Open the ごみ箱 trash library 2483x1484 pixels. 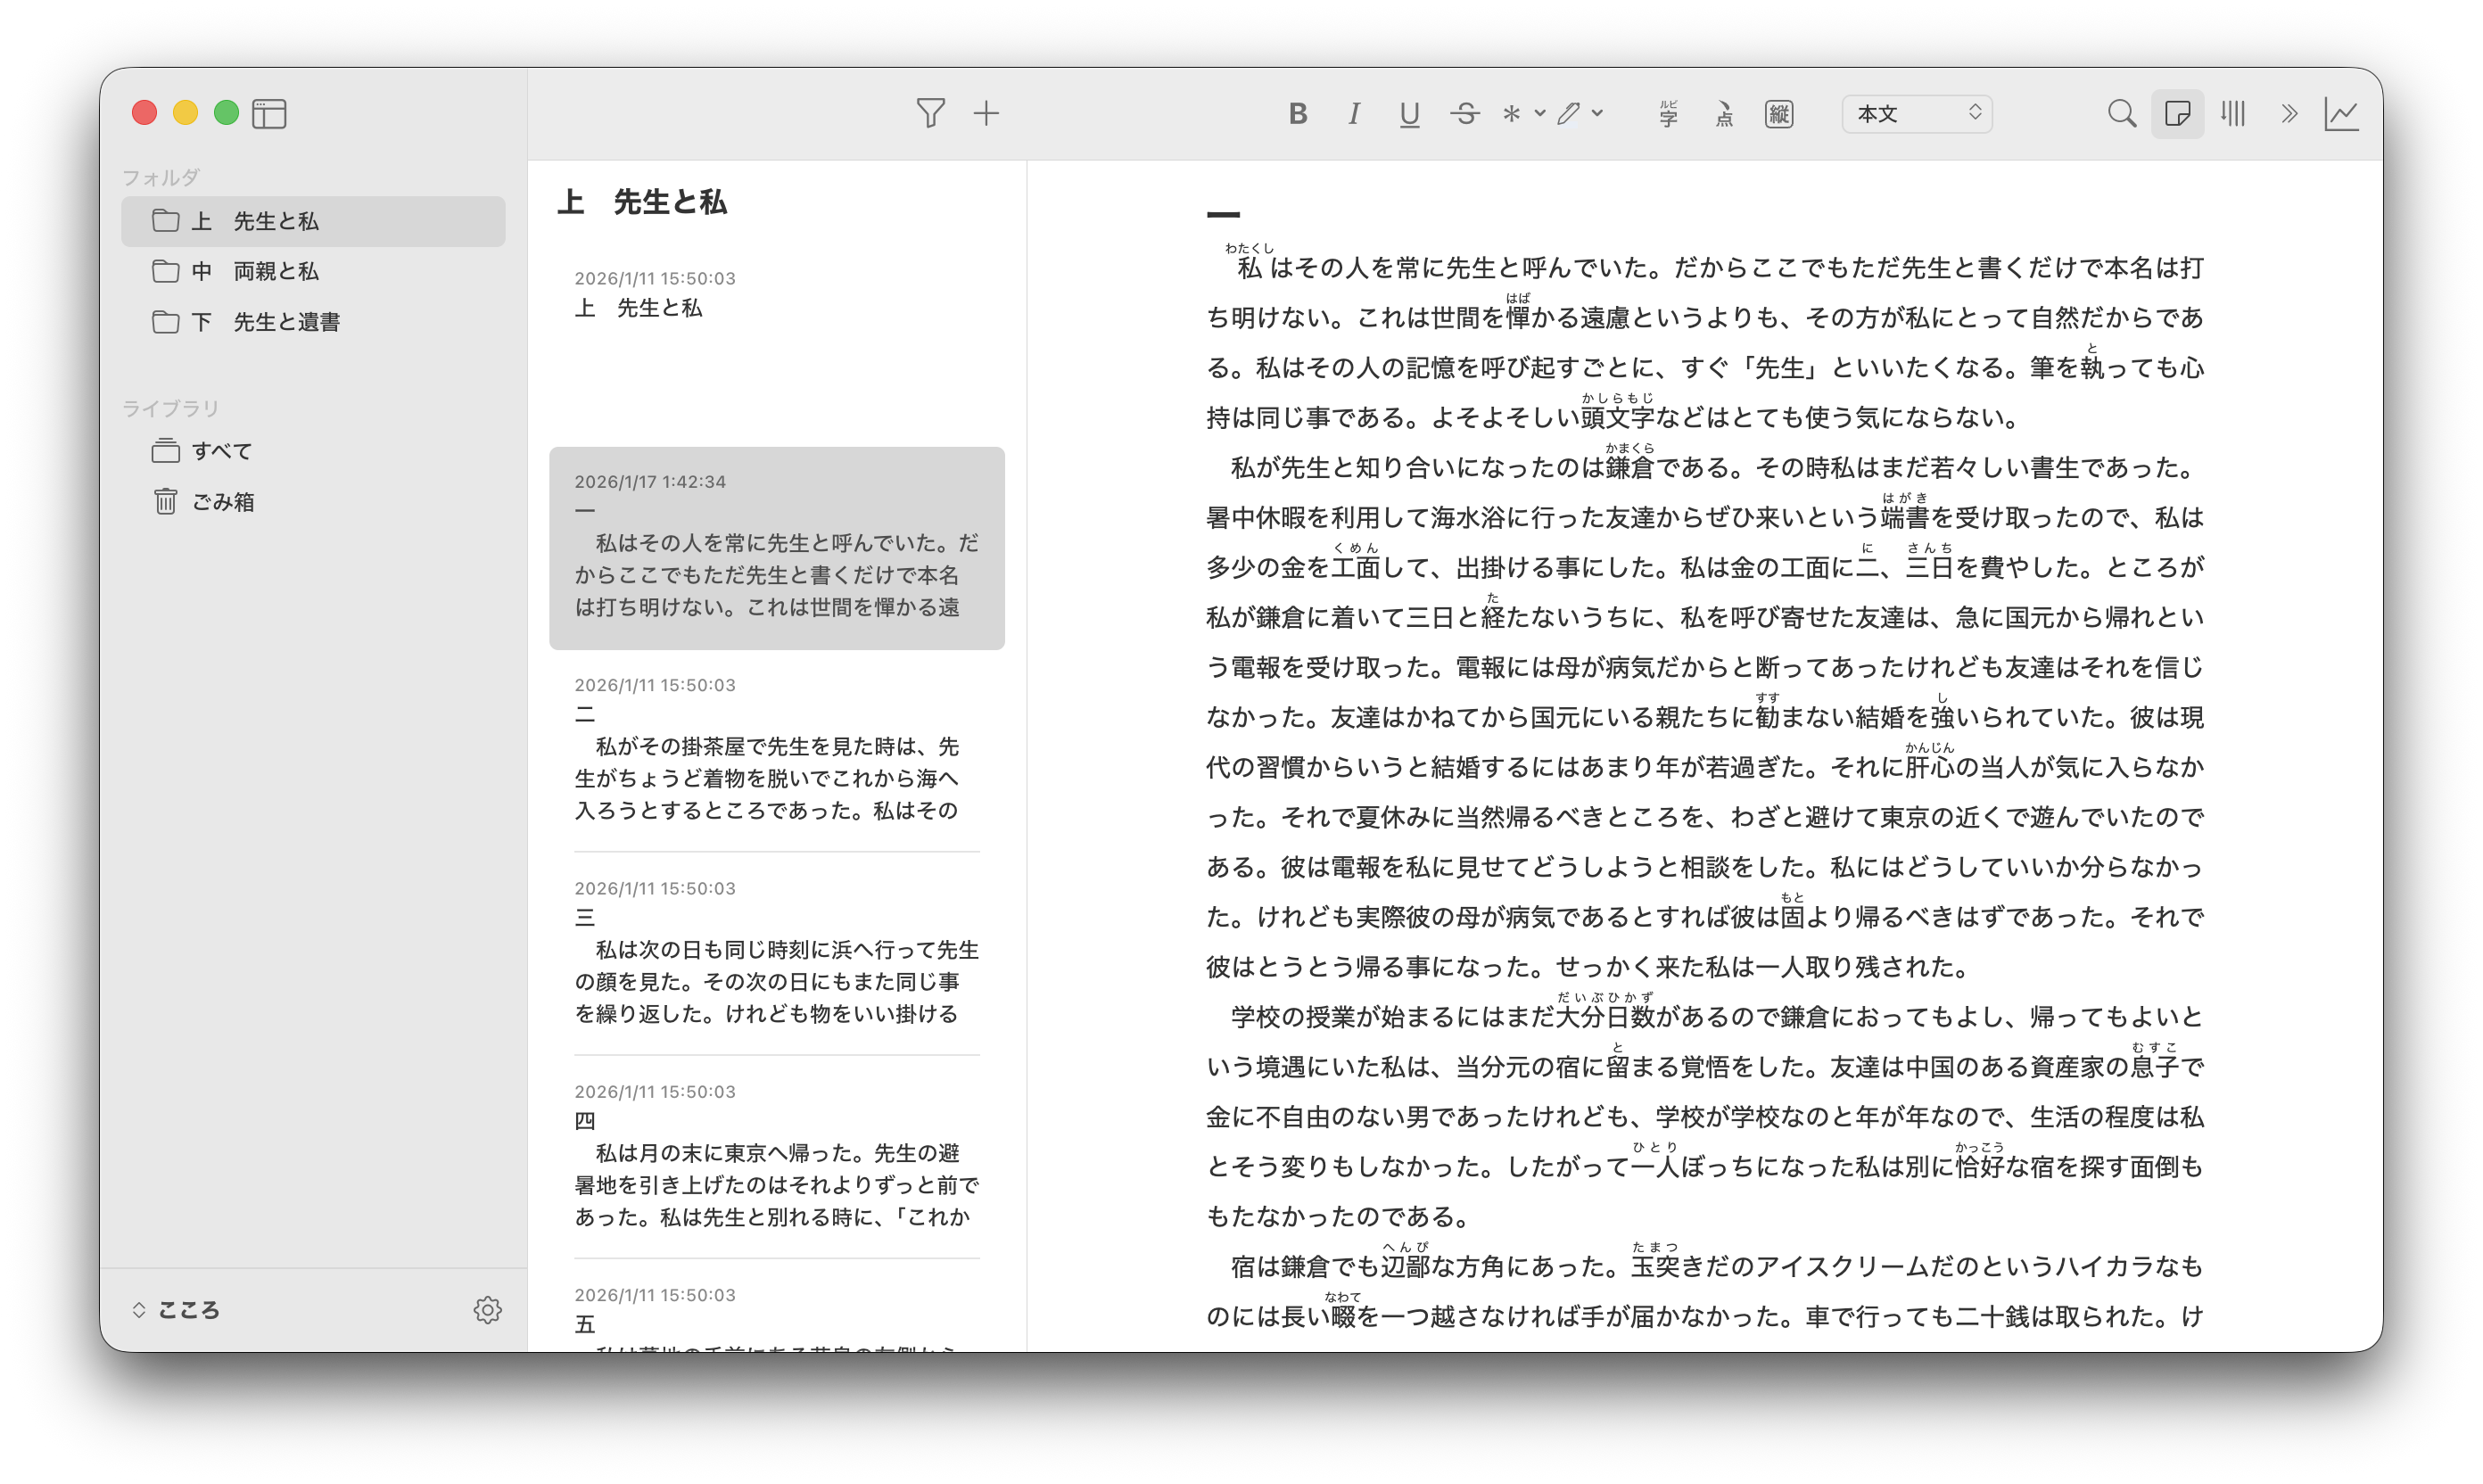click(222, 501)
